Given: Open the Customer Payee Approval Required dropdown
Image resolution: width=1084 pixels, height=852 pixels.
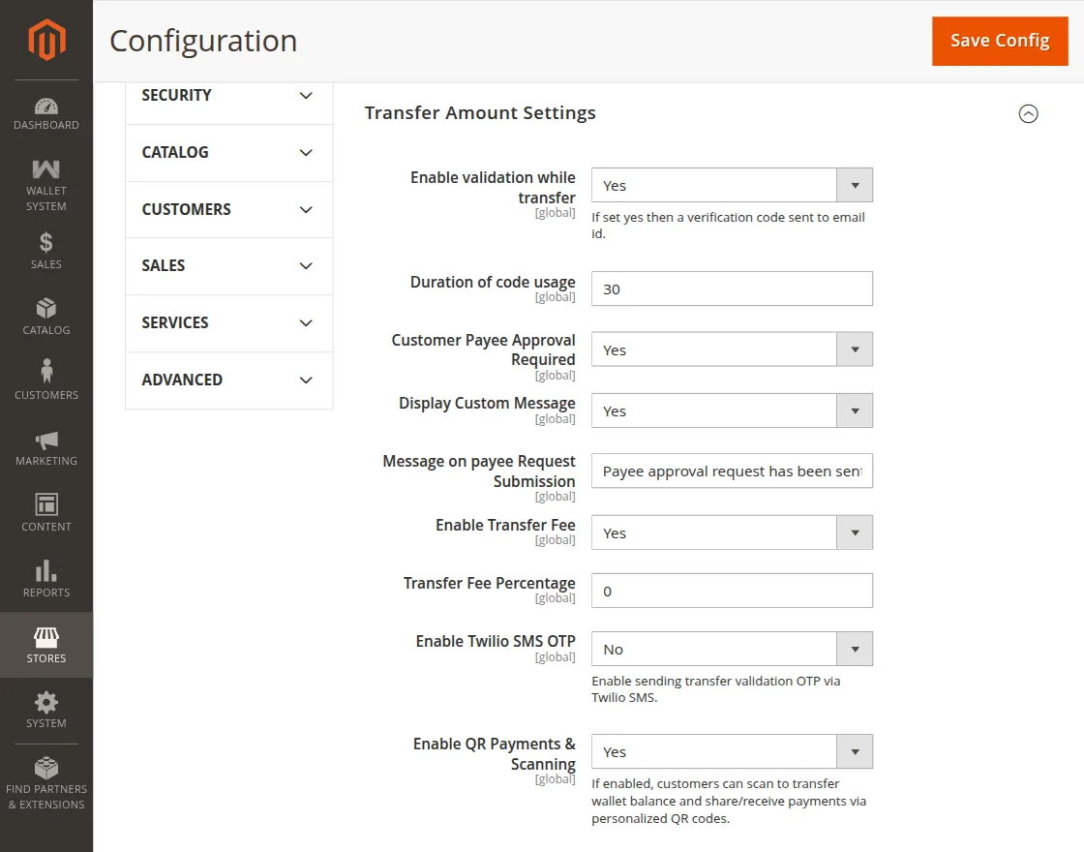Looking at the screenshot, I should click(732, 350).
